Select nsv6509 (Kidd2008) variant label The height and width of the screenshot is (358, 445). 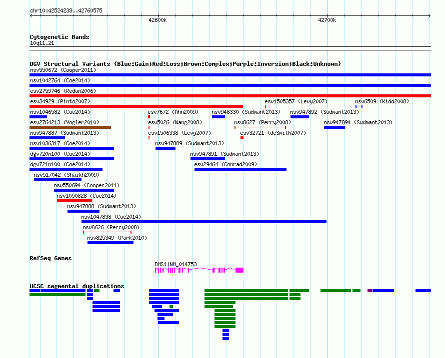382,101
